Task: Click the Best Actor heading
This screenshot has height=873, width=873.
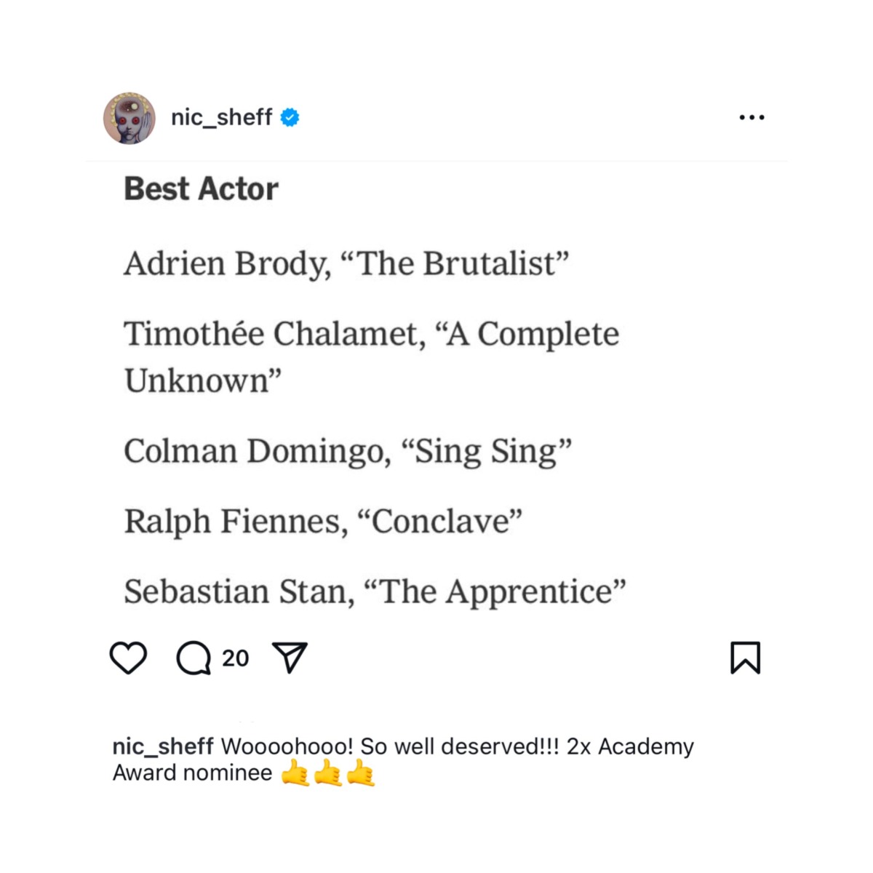Action: (x=201, y=189)
